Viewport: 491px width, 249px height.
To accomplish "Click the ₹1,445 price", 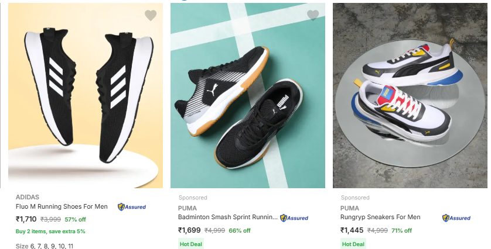I will pos(352,230).
